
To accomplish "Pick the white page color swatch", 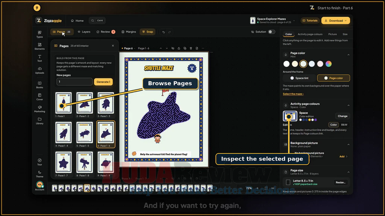I will (286, 64).
